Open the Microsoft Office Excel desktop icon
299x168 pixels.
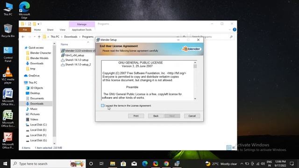tap(8, 119)
